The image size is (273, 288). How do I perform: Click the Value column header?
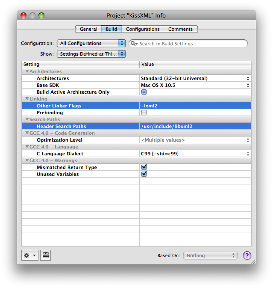(x=195, y=64)
